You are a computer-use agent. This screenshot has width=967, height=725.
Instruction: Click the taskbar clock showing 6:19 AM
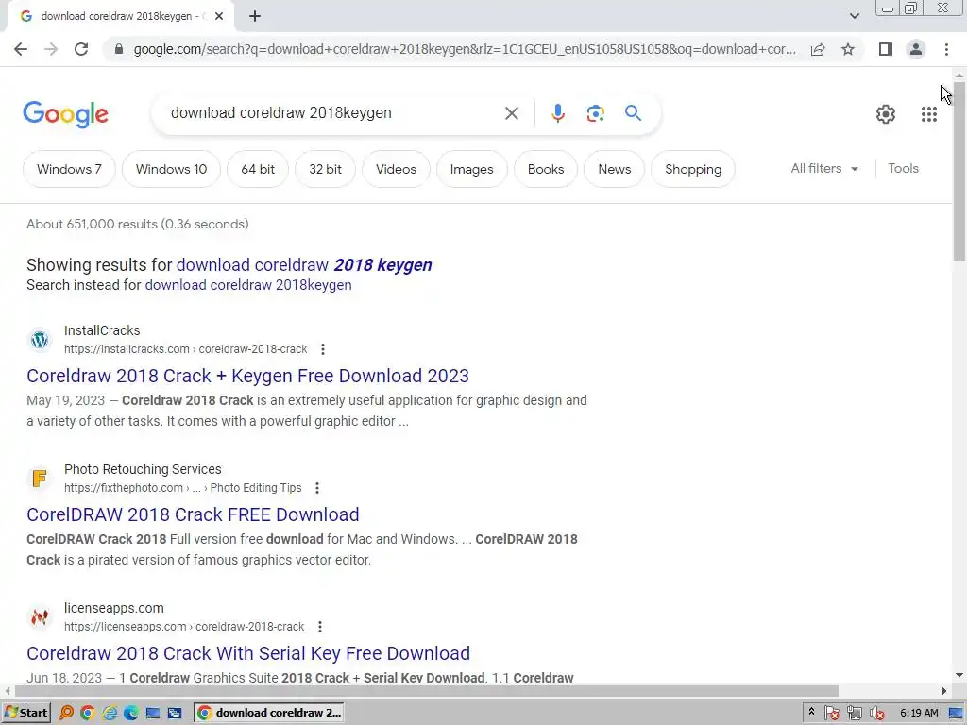tap(919, 714)
